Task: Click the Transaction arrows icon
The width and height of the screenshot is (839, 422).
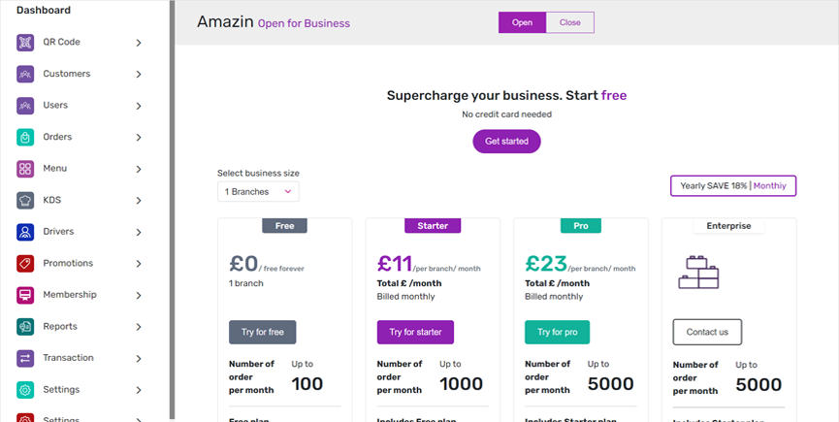Action: click(25, 358)
